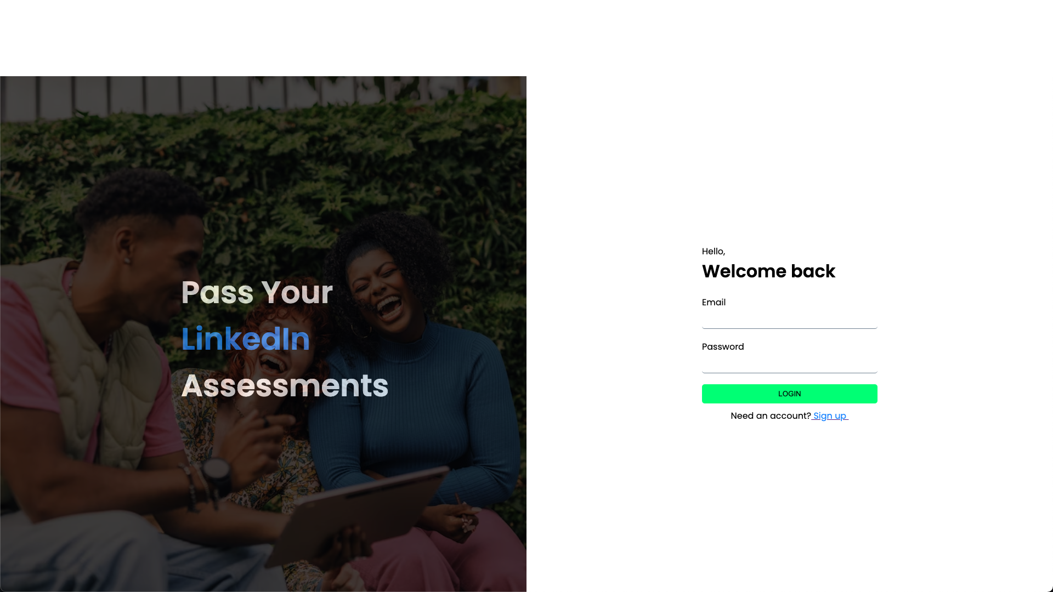The height and width of the screenshot is (592, 1053).
Task: Click the "Hello," greeting text
Action: tap(714, 252)
